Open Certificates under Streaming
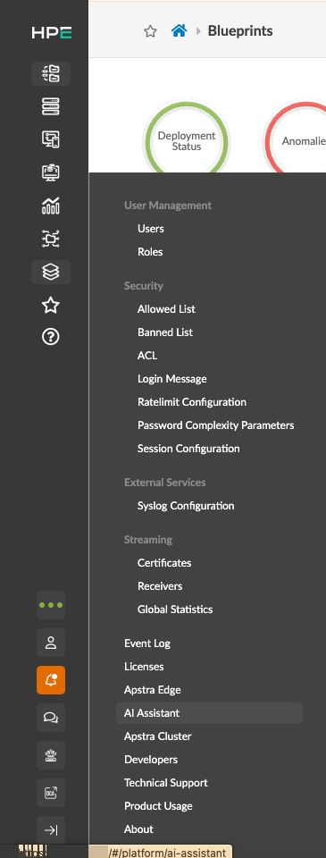The image size is (326, 858). 164,563
